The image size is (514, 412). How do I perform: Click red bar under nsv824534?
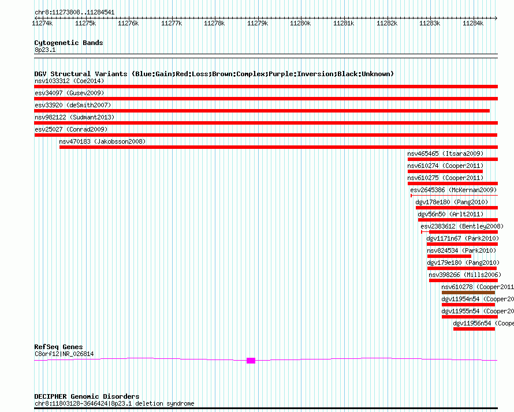pyautogui.click(x=449, y=256)
